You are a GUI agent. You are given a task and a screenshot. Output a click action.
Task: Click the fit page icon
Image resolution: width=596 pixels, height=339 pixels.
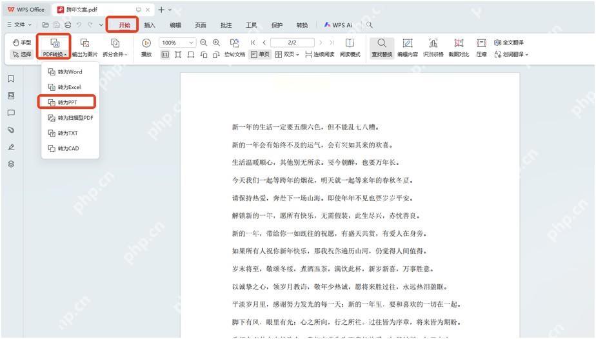point(178,55)
